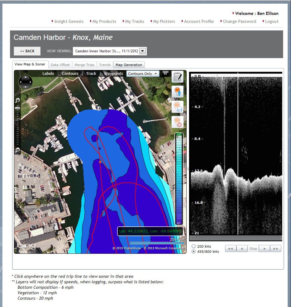
Task: Click the add waypoint marker icon
Action: 178,92
